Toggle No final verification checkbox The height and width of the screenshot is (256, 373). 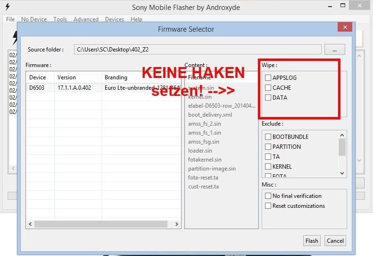pyautogui.click(x=268, y=196)
